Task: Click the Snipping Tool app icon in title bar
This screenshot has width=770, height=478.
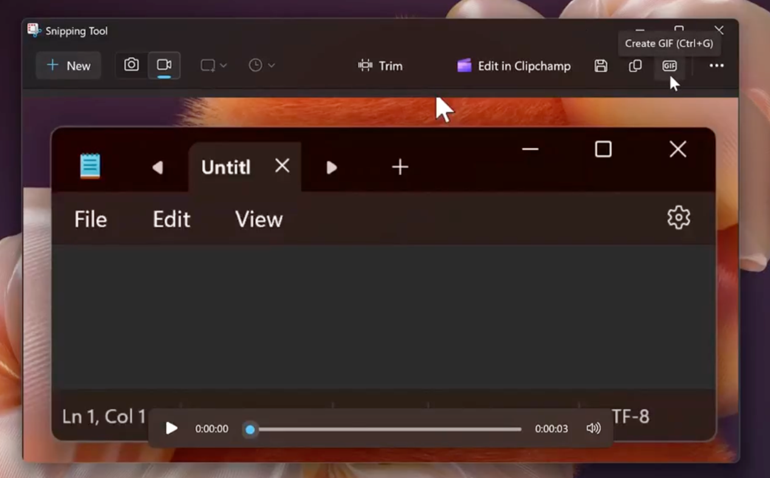Action: 34,30
